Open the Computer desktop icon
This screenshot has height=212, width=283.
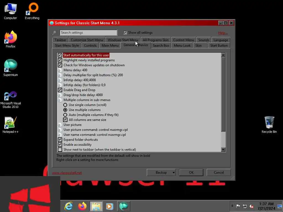(11, 11)
